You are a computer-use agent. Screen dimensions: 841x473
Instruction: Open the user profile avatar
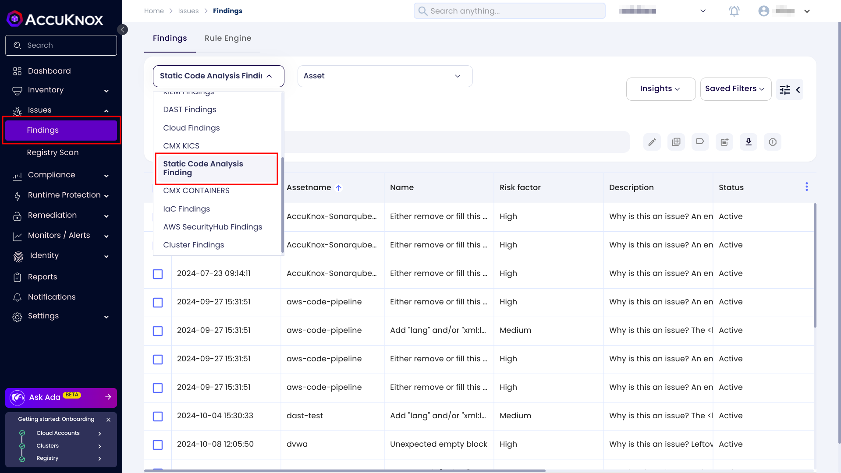(764, 11)
